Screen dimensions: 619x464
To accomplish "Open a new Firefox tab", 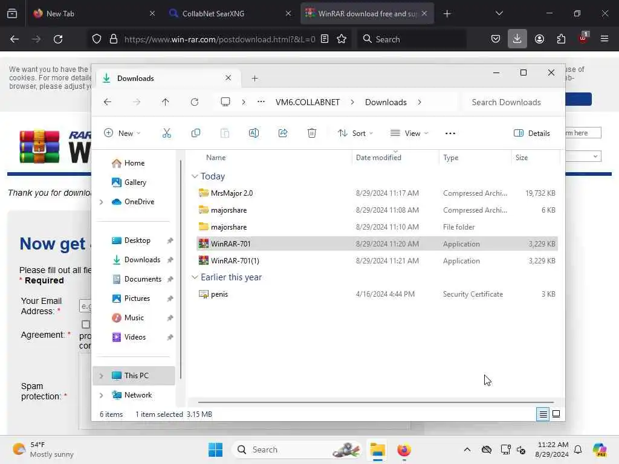I will [x=447, y=13].
